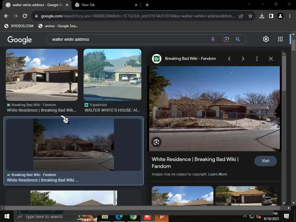The width and height of the screenshot is (296, 222).
Task: Go to Google logo home
Action: 20,40
